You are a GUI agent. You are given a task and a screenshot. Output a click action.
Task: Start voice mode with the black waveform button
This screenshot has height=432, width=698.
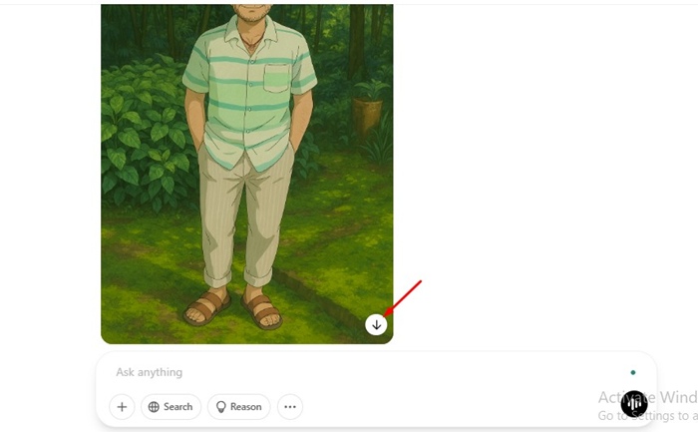pyautogui.click(x=634, y=404)
